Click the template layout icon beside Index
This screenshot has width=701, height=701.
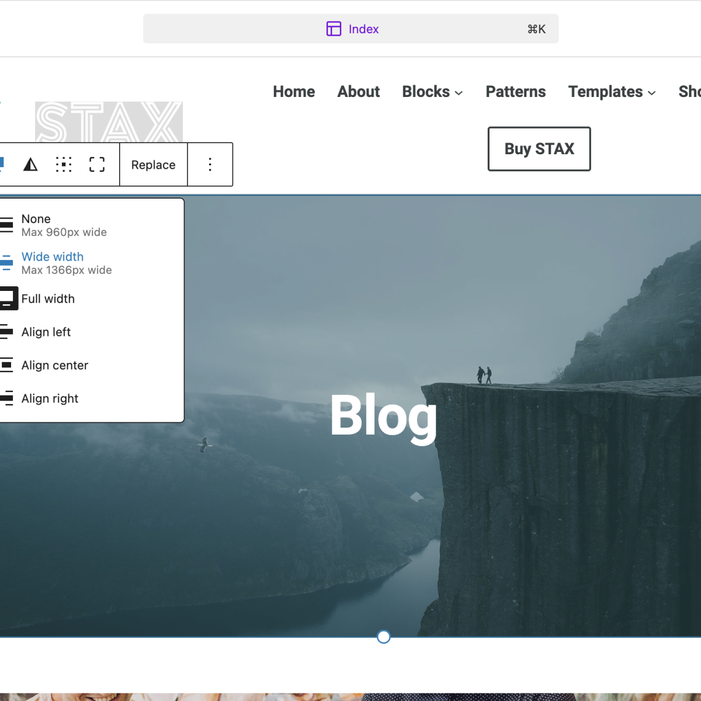pos(334,29)
